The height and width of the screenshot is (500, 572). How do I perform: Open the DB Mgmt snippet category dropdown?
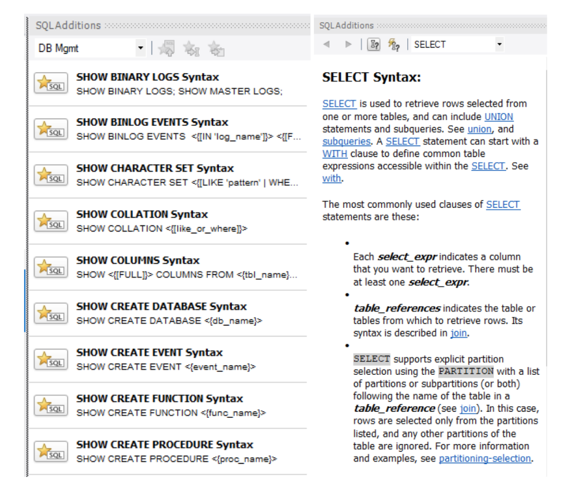pyautogui.click(x=140, y=49)
